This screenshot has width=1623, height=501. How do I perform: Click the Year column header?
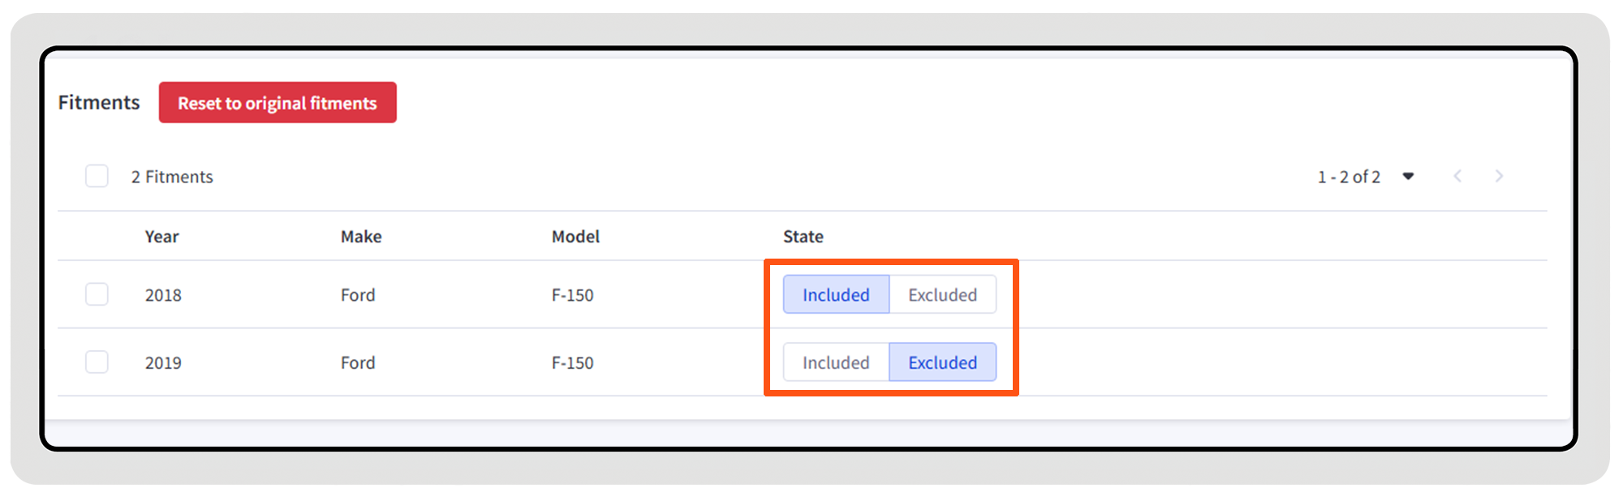coord(161,237)
